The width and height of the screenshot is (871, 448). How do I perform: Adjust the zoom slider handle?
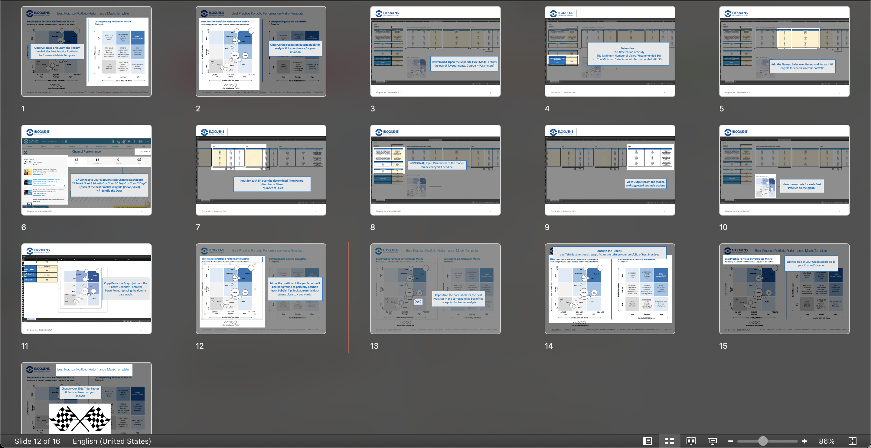click(762, 441)
